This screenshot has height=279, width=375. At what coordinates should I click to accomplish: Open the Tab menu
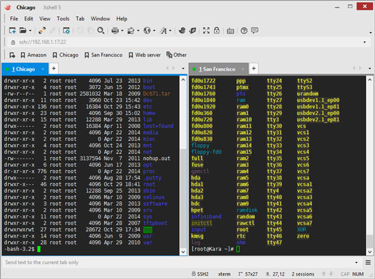click(80, 18)
